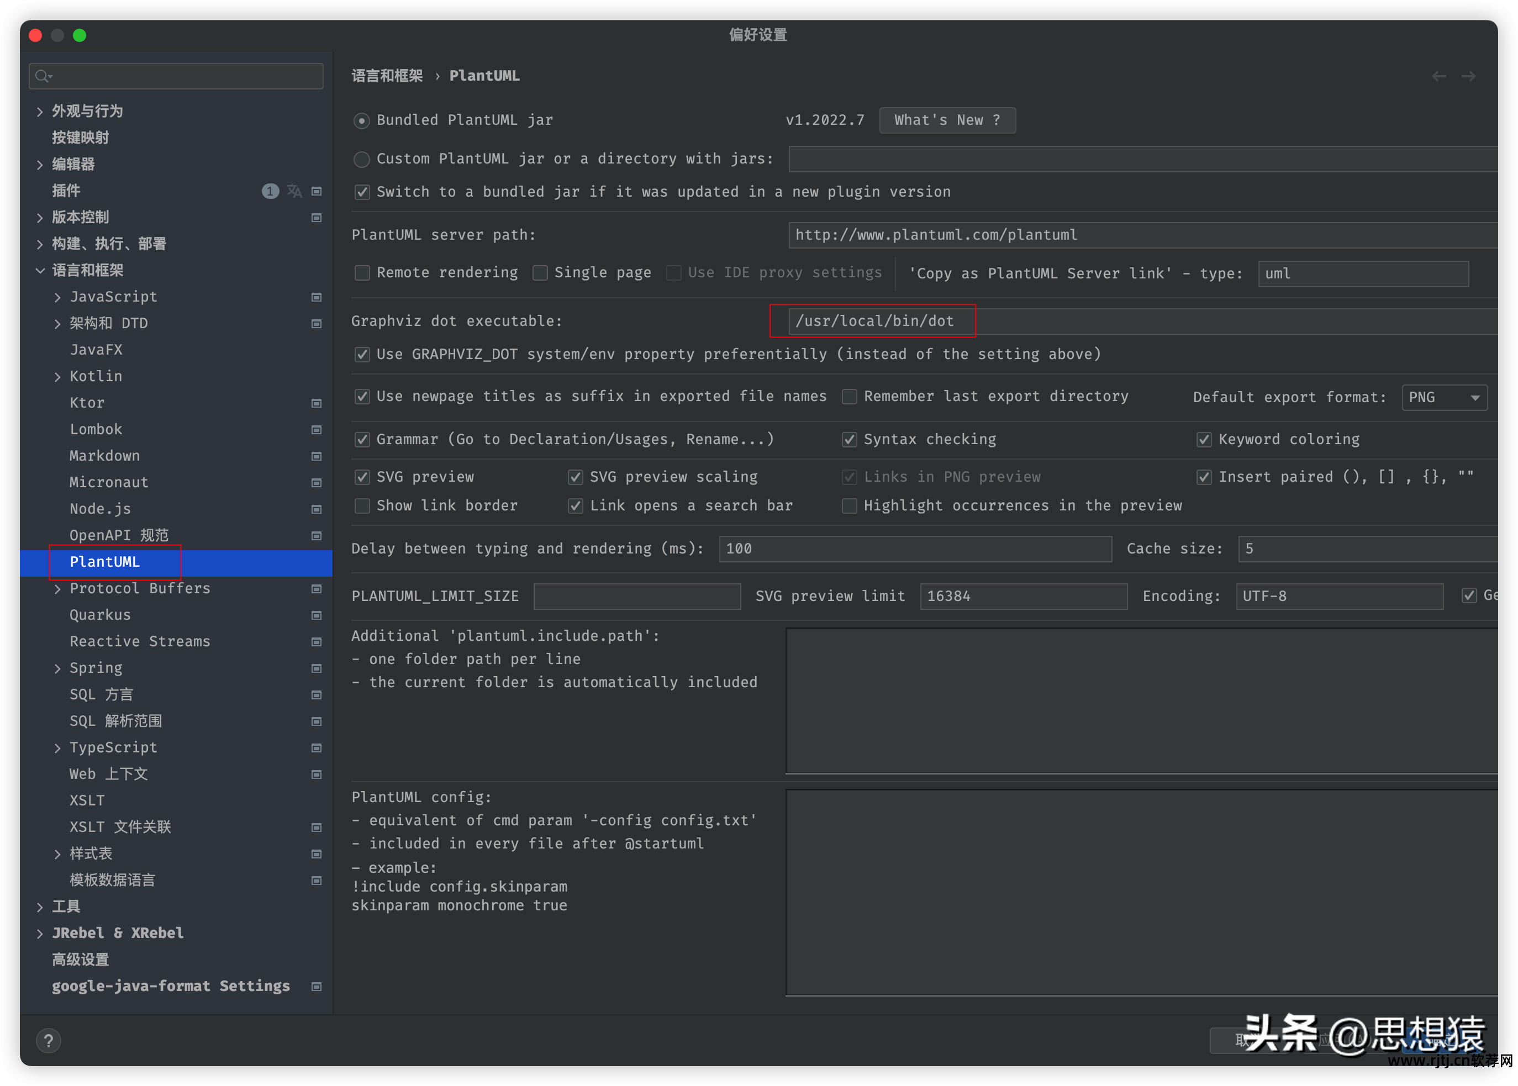This screenshot has width=1518, height=1086.
Task: Enable Show link border checkbox
Action: click(362, 505)
